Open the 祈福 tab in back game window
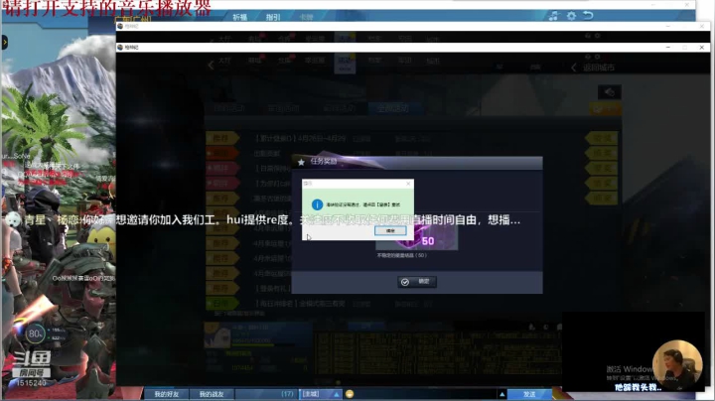This screenshot has width=715, height=401. tap(240, 17)
